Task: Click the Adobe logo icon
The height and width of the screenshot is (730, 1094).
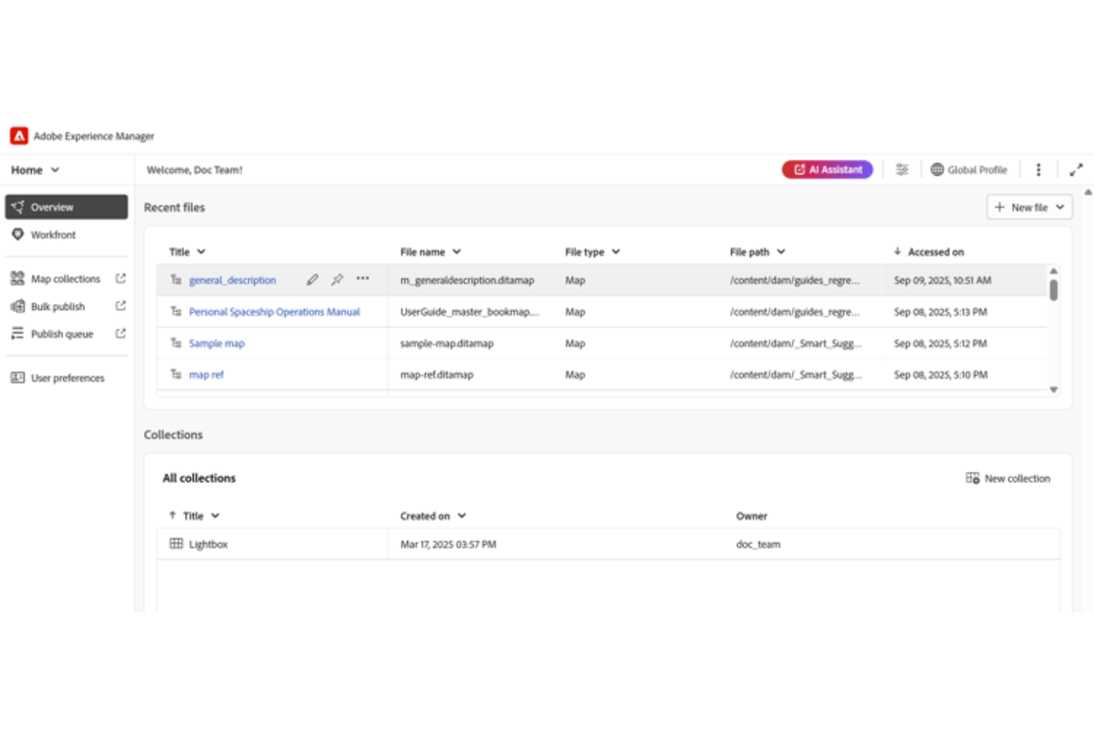Action: tap(19, 136)
